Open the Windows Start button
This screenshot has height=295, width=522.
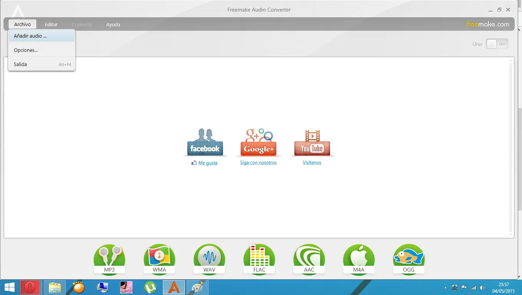tap(9, 287)
